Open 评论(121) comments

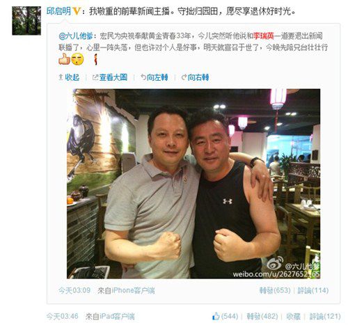(325, 316)
